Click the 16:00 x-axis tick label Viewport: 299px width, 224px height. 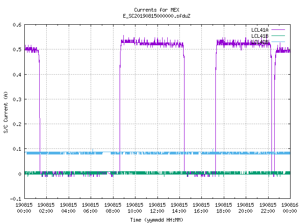click(201, 211)
